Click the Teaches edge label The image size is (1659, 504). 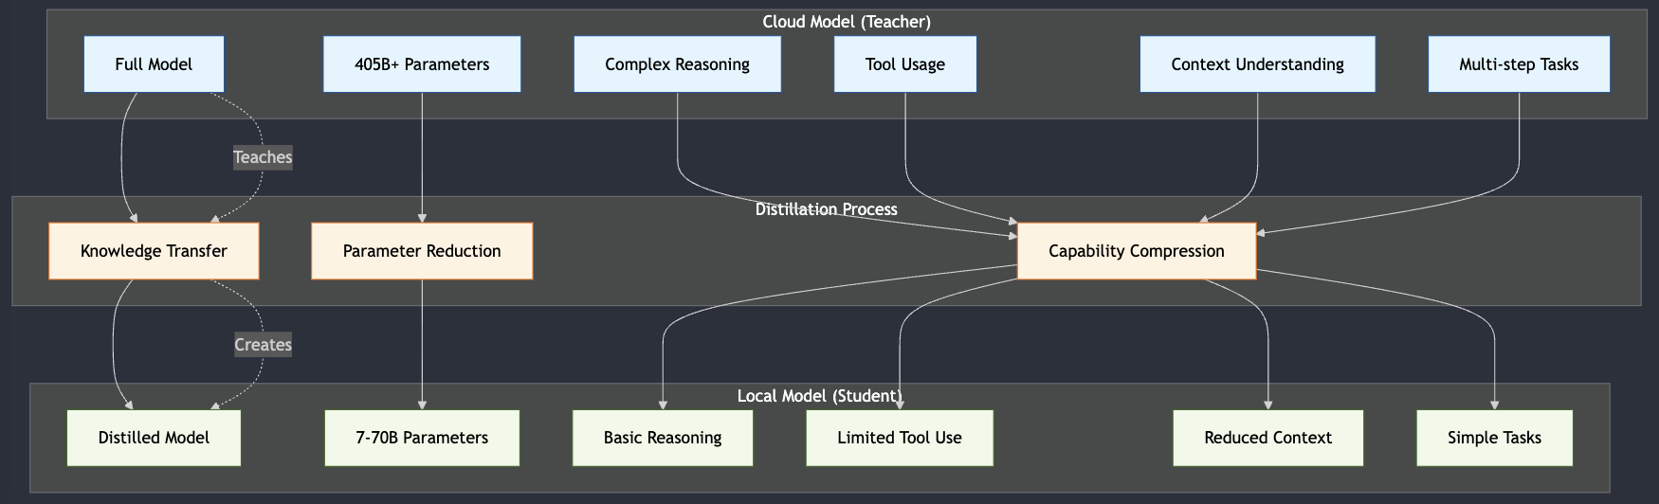point(263,157)
